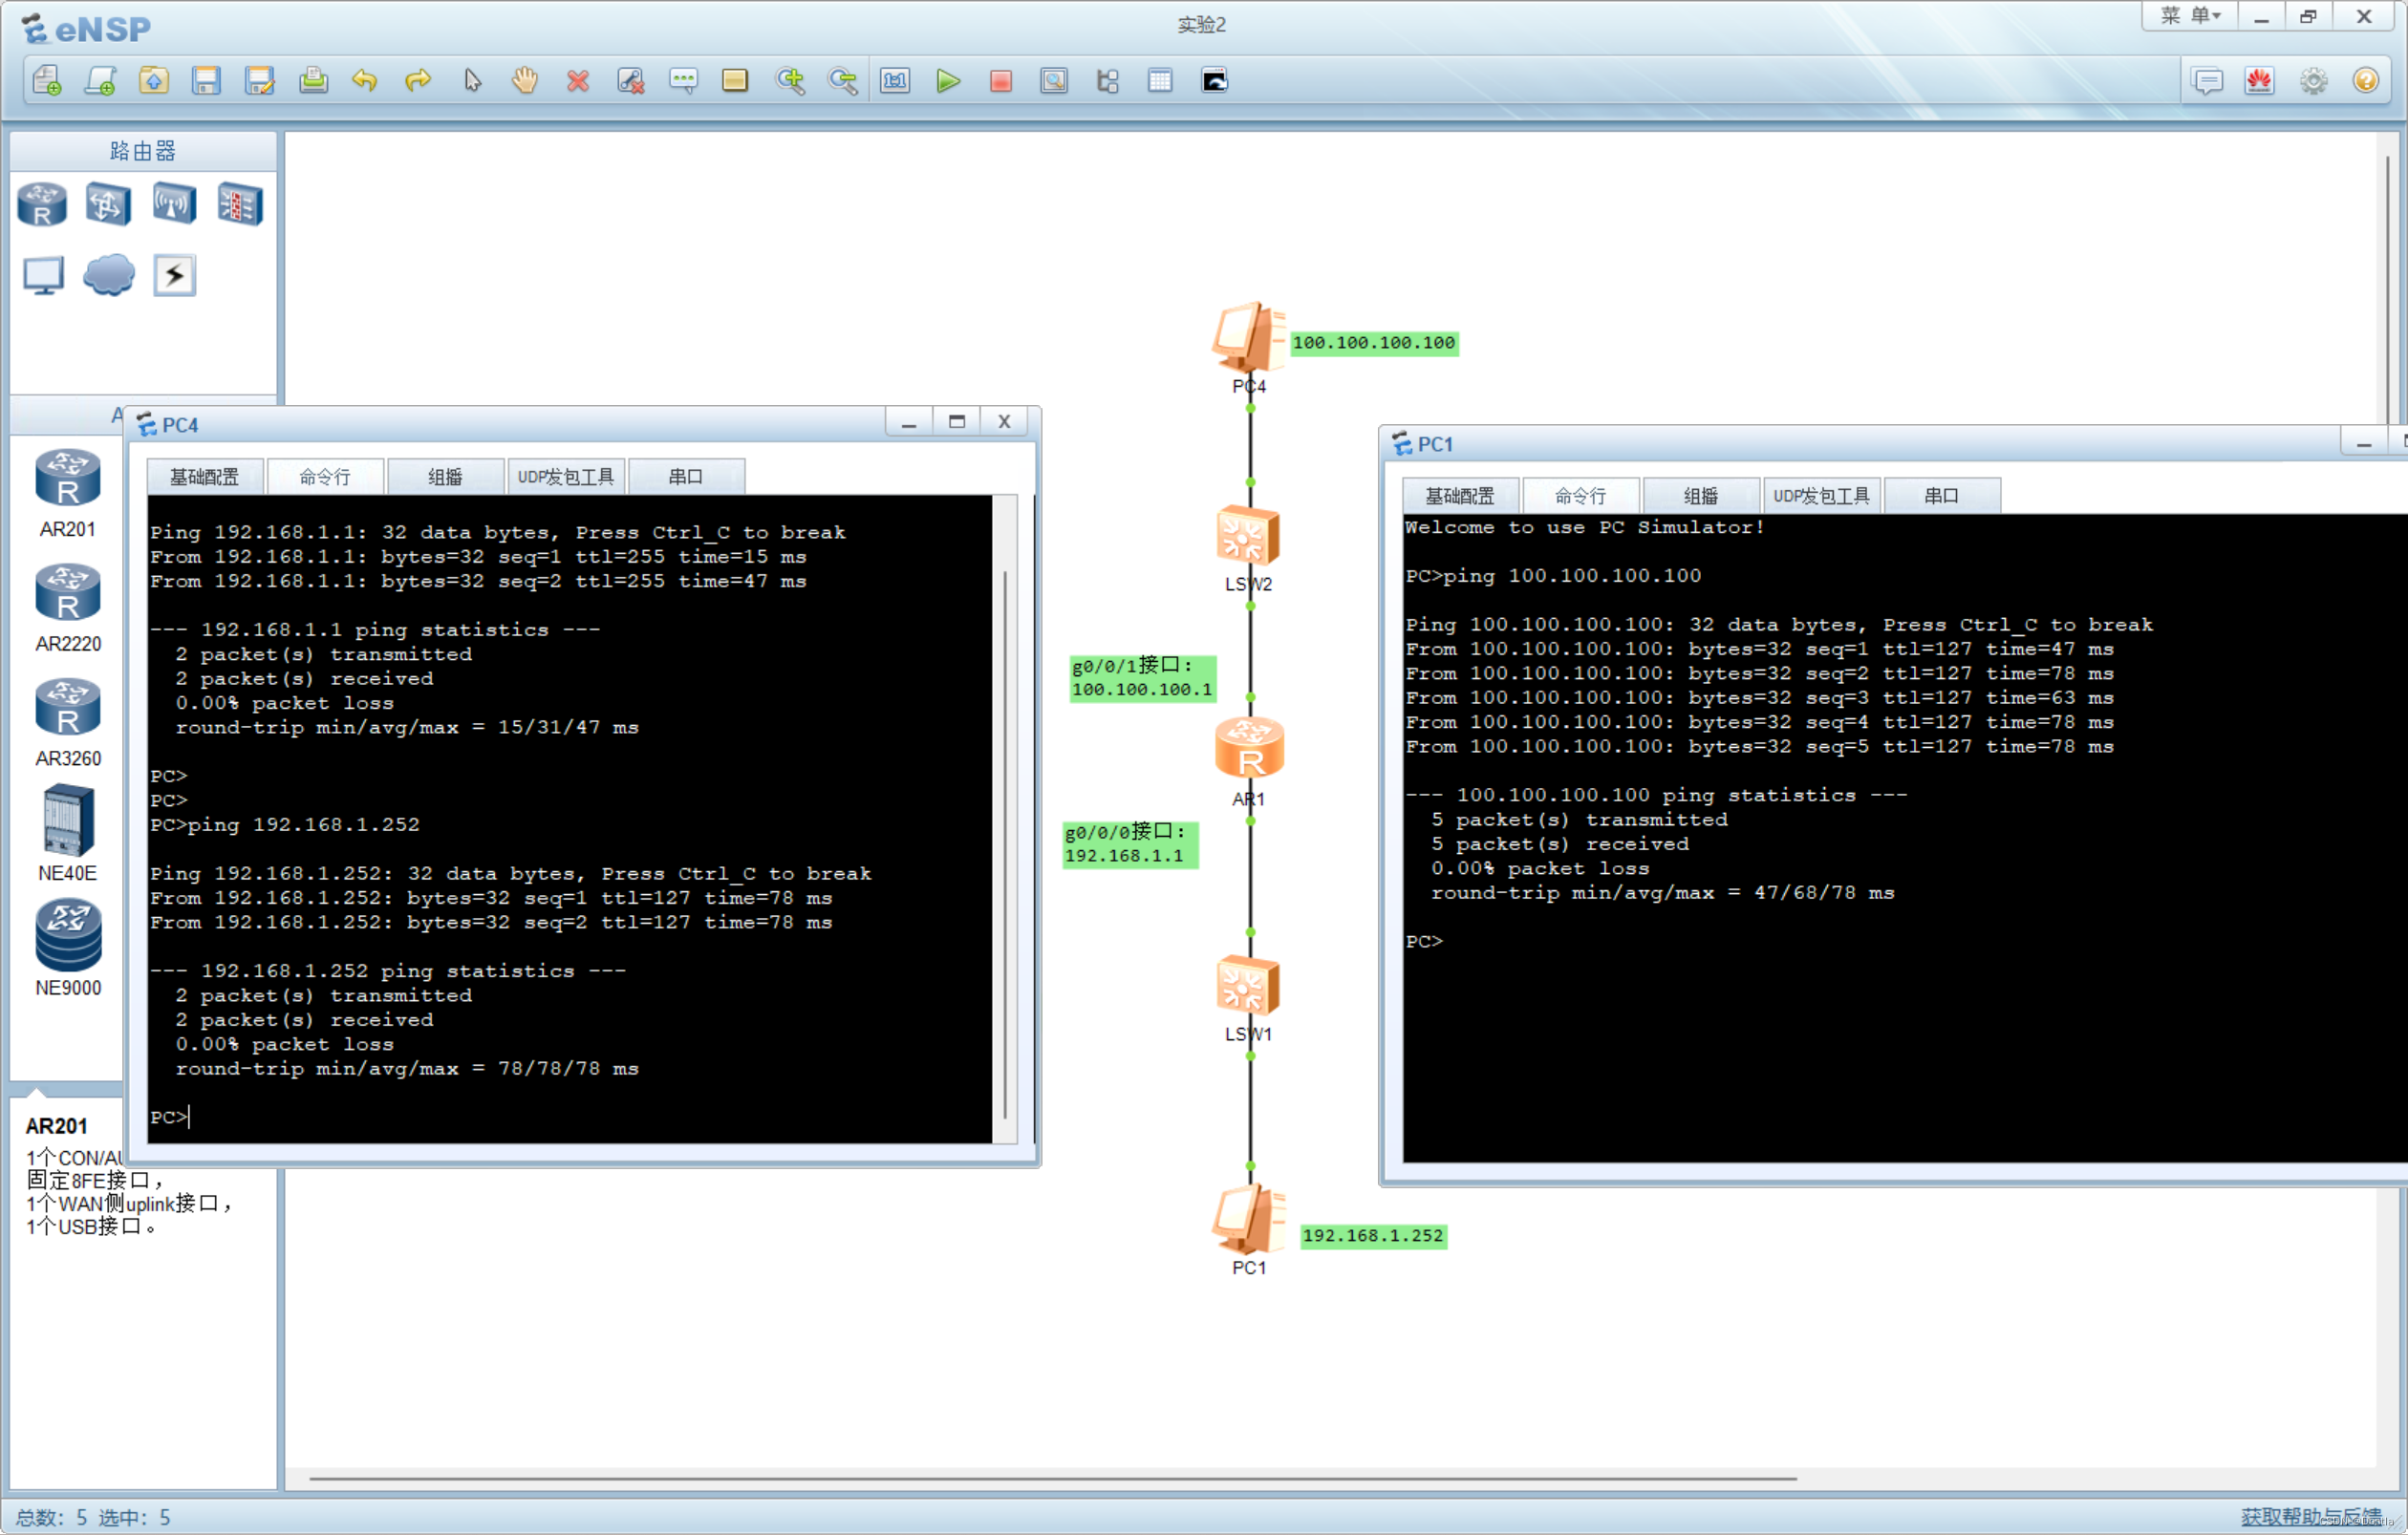Click the LSW2 switch on the canvas

(1248, 537)
